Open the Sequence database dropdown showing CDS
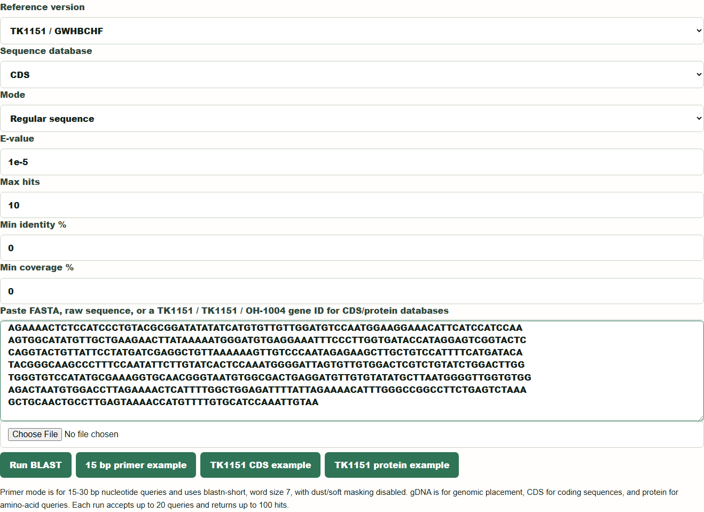This screenshot has width=704, height=512. pos(352,75)
